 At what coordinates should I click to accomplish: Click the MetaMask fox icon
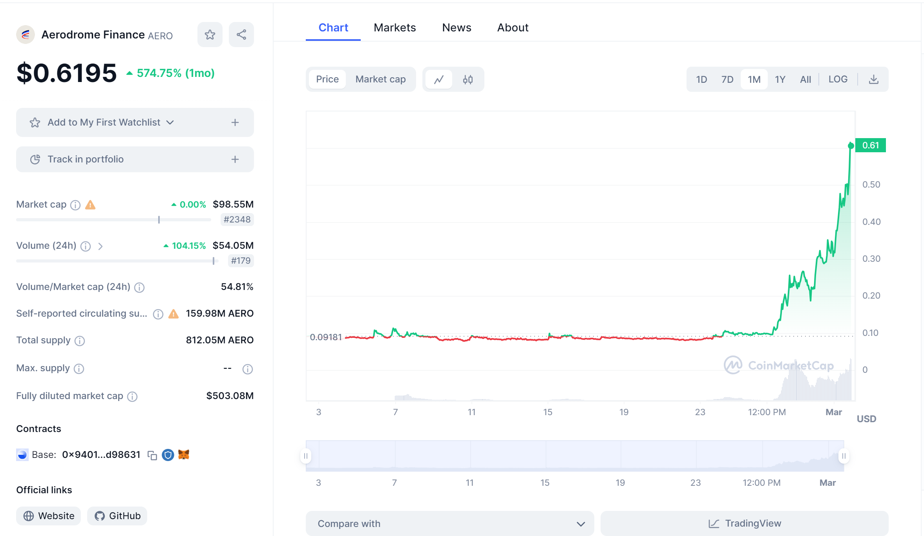[x=183, y=455]
